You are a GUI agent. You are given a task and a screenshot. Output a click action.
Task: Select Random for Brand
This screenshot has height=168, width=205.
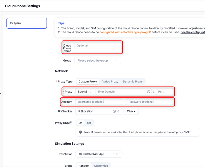[84, 166]
